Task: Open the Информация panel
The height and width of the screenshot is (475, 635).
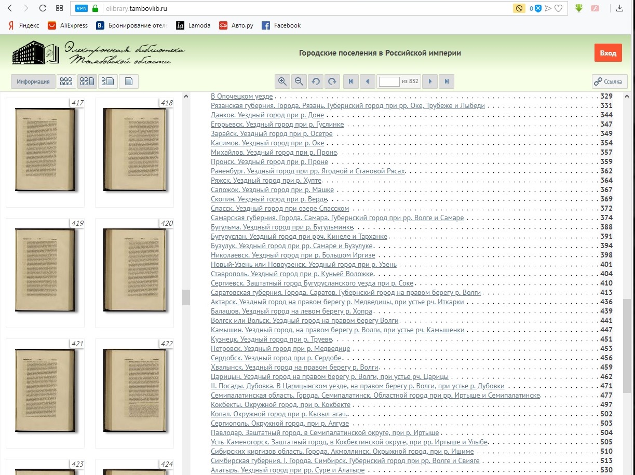Action: click(x=33, y=82)
